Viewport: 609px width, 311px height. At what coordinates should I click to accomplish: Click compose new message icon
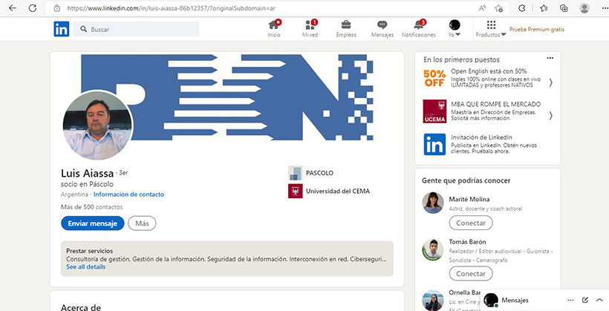coord(585,300)
